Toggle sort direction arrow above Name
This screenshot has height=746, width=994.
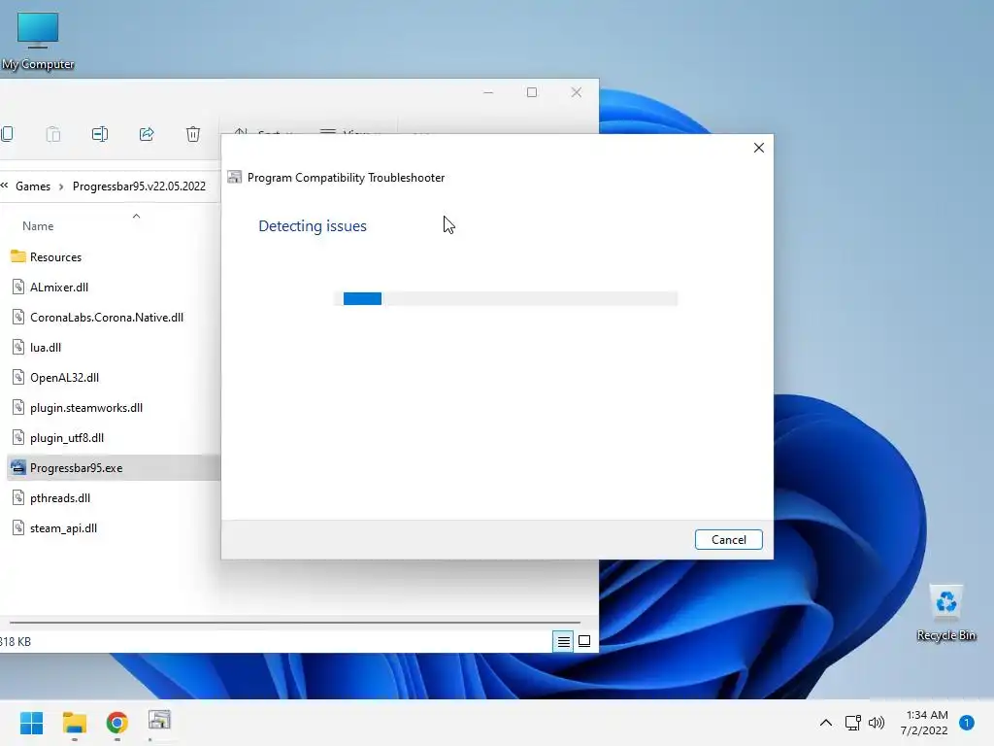pos(136,217)
